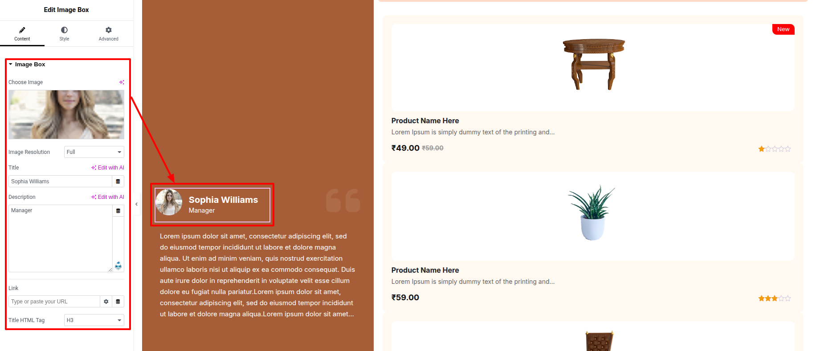Open dynamic tags for the Title field
Image resolution: width=816 pixels, height=351 pixels.
pos(118,182)
